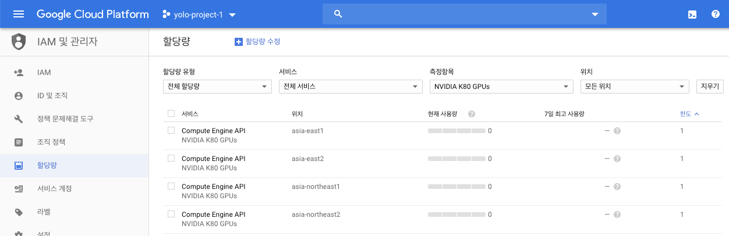Click the ID 및 조직 person icon
729x236 pixels.
(x=19, y=96)
